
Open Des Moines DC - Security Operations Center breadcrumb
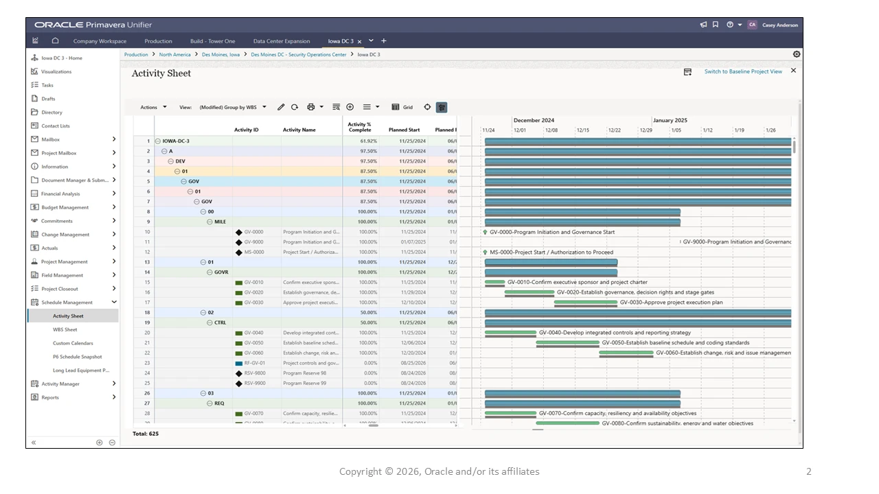(299, 54)
